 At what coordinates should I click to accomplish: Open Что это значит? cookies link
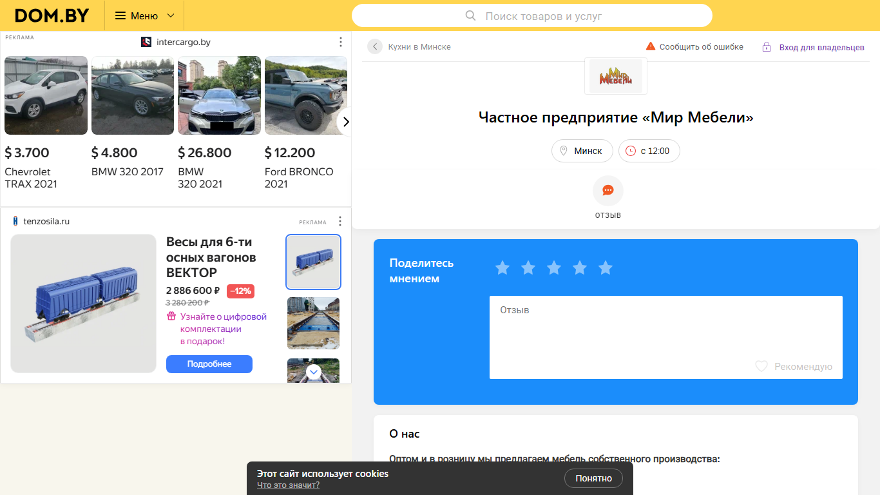tap(288, 485)
